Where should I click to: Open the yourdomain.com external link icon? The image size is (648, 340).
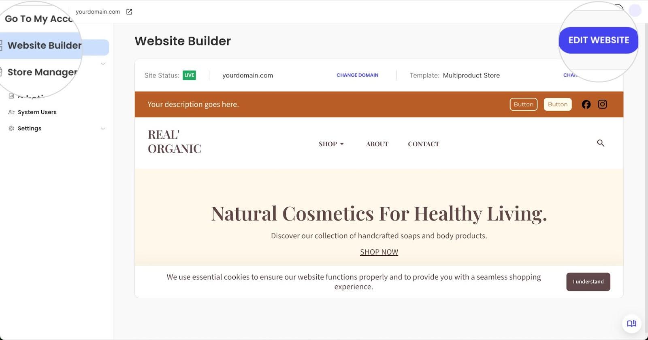[x=129, y=12]
